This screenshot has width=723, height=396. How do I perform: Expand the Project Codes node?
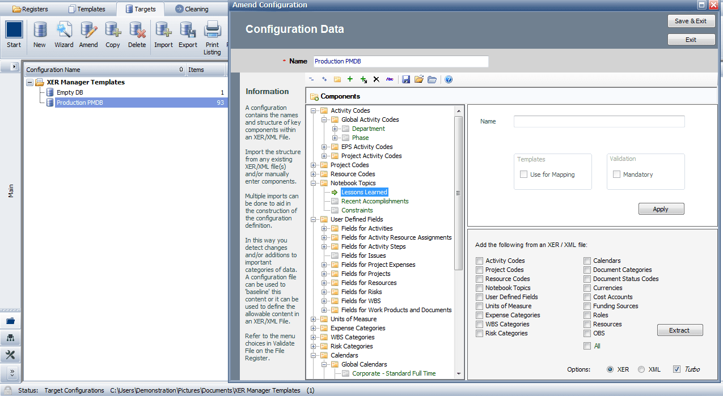(x=314, y=165)
